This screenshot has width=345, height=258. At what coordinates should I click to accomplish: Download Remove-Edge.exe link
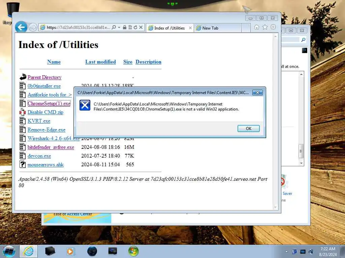point(46,130)
